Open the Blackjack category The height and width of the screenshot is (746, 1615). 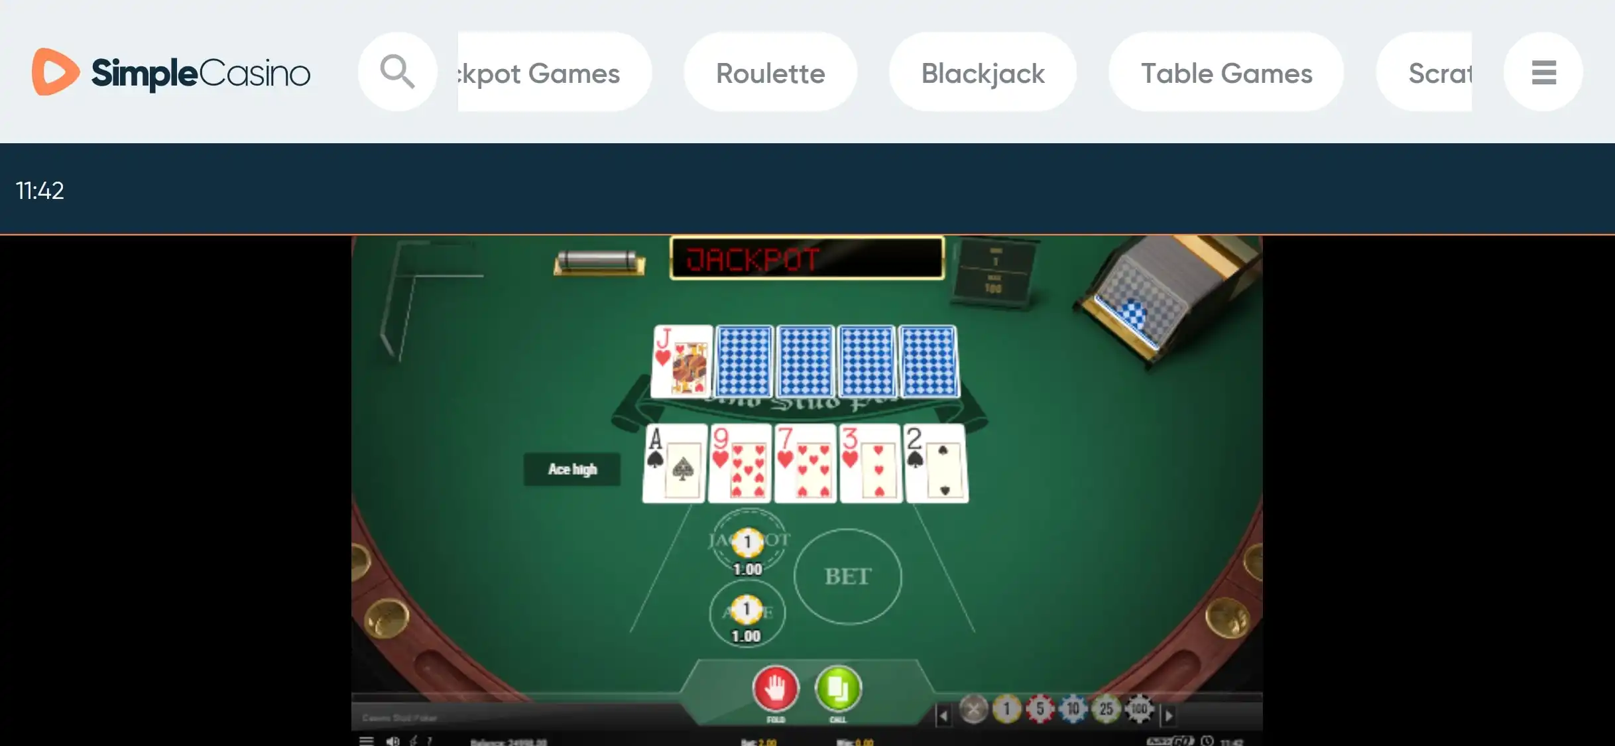(x=983, y=72)
